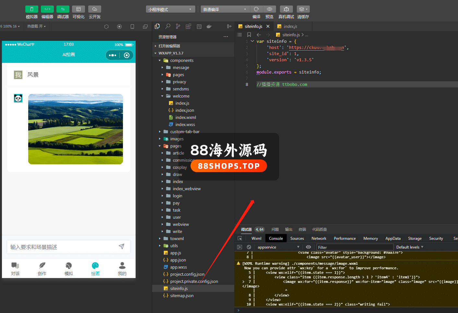
Task: Toggle the editor panel button
Action: coord(47,9)
